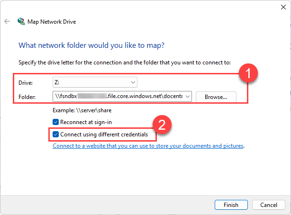The height and width of the screenshot is (215, 291).
Task: Click the blurred portion of the folder path
Action: pos(92,96)
